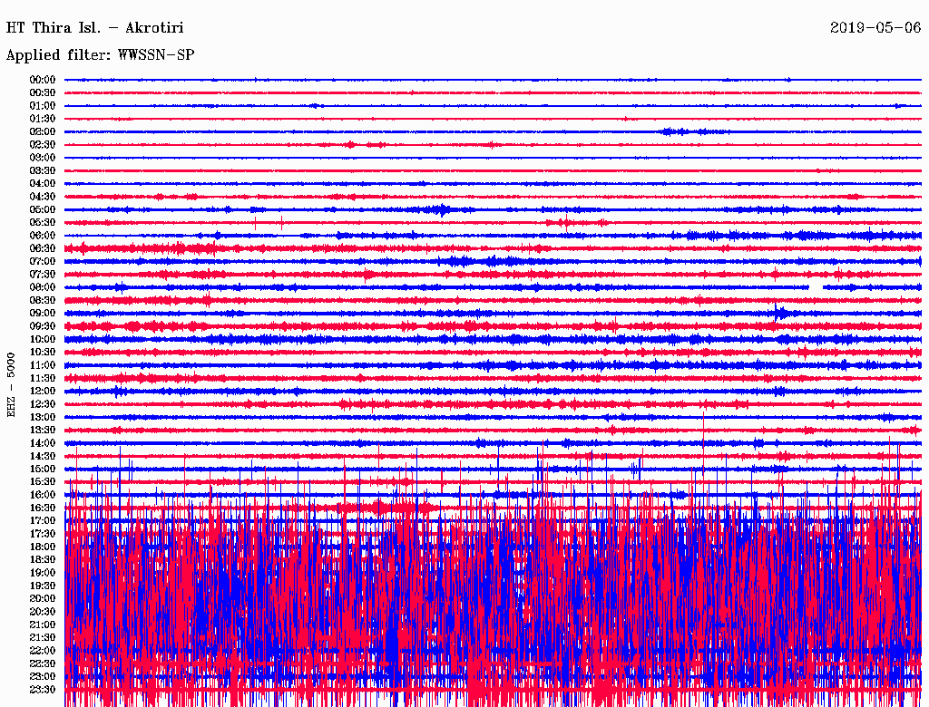Select the 01:00 time label

click(x=43, y=105)
